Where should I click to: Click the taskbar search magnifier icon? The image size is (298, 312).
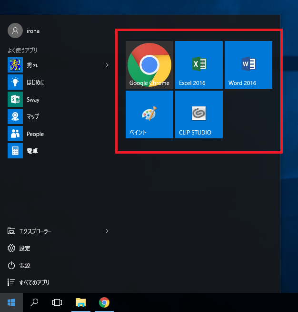click(x=34, y=302)
